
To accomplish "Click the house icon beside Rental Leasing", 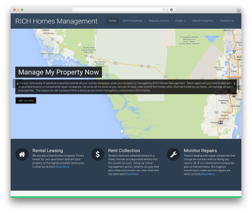I will click(22, 154).
